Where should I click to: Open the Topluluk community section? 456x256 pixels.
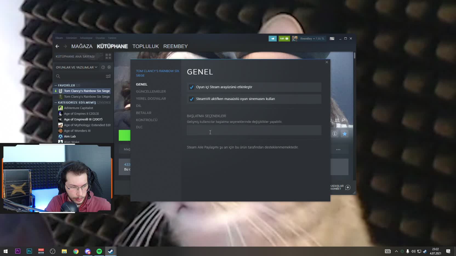click(x=146, y=46)
